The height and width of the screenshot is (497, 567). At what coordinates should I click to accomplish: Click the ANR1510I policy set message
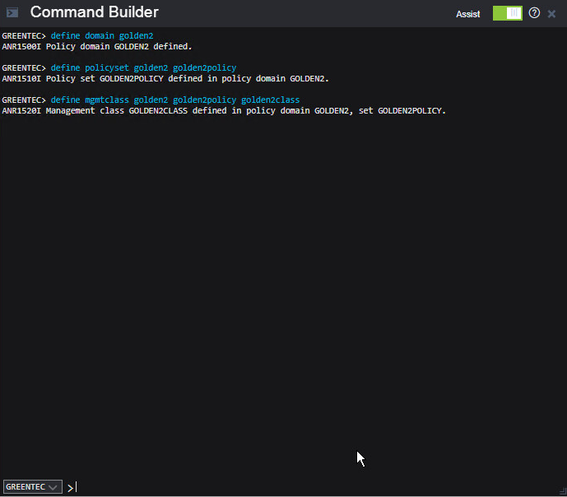(165, 79)
